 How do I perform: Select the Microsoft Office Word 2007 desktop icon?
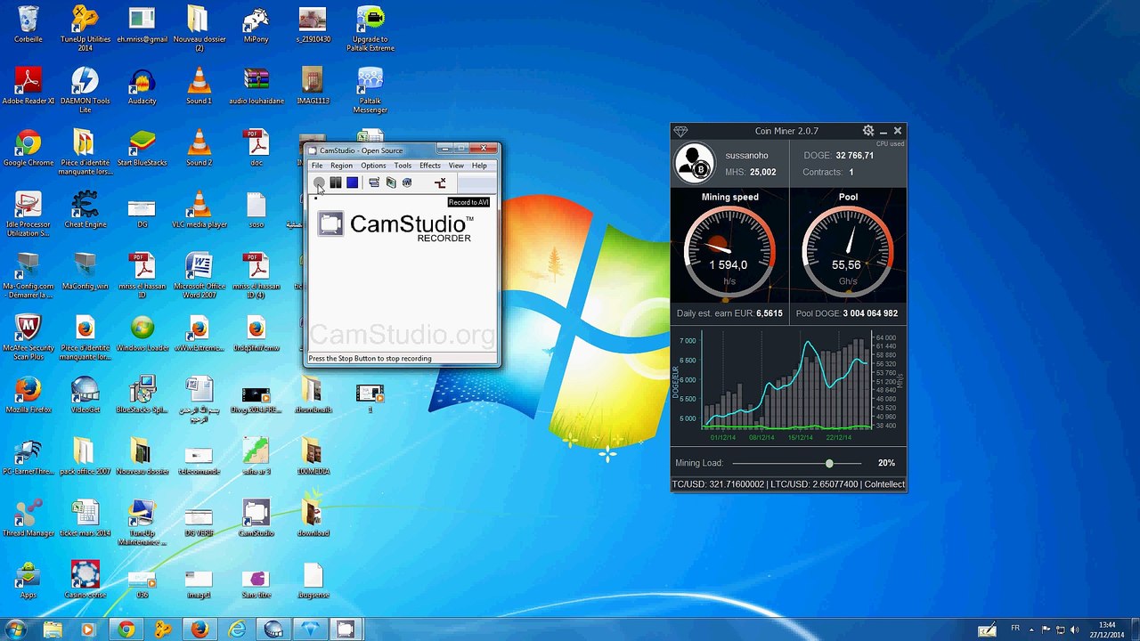pyautogui.click(x=199, y=275)
